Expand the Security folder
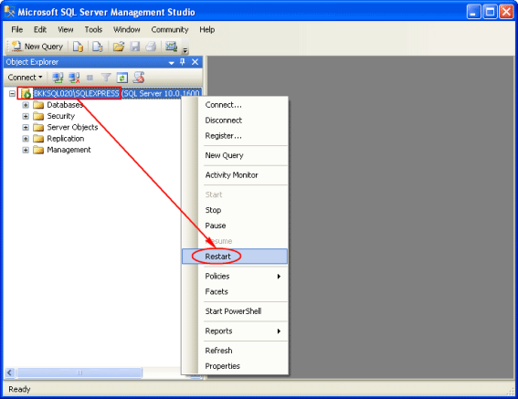The height and width of the screenshot is (399, 518). [26, 116]
